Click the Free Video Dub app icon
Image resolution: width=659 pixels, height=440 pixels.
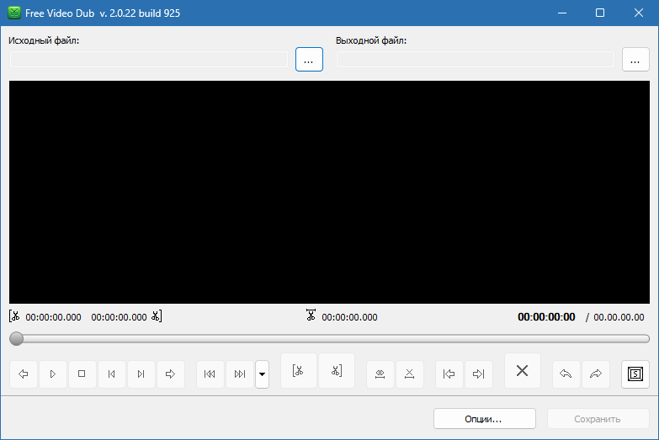(x=14, y=13)
